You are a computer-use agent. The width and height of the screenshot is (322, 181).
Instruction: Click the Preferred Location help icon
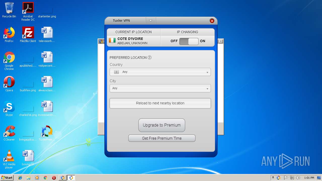click(149, 57)
